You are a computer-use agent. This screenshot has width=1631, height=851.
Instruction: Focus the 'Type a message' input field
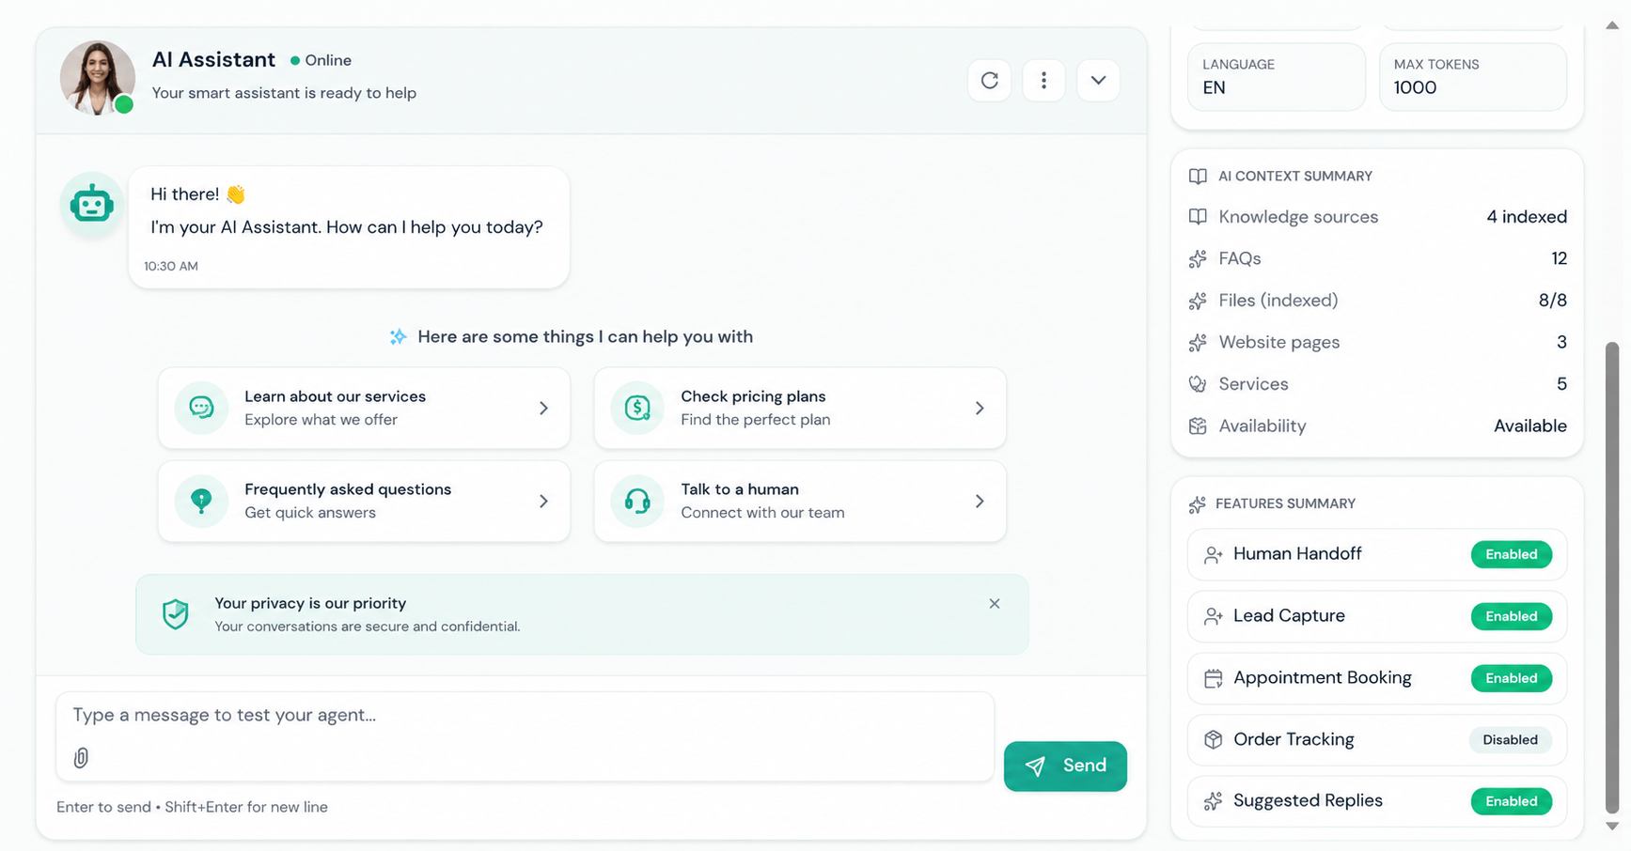pos(525,736)
